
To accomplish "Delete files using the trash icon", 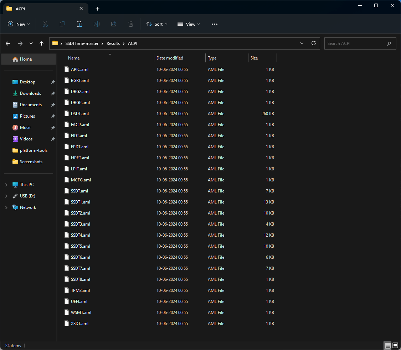I will (x=131, y=24).
